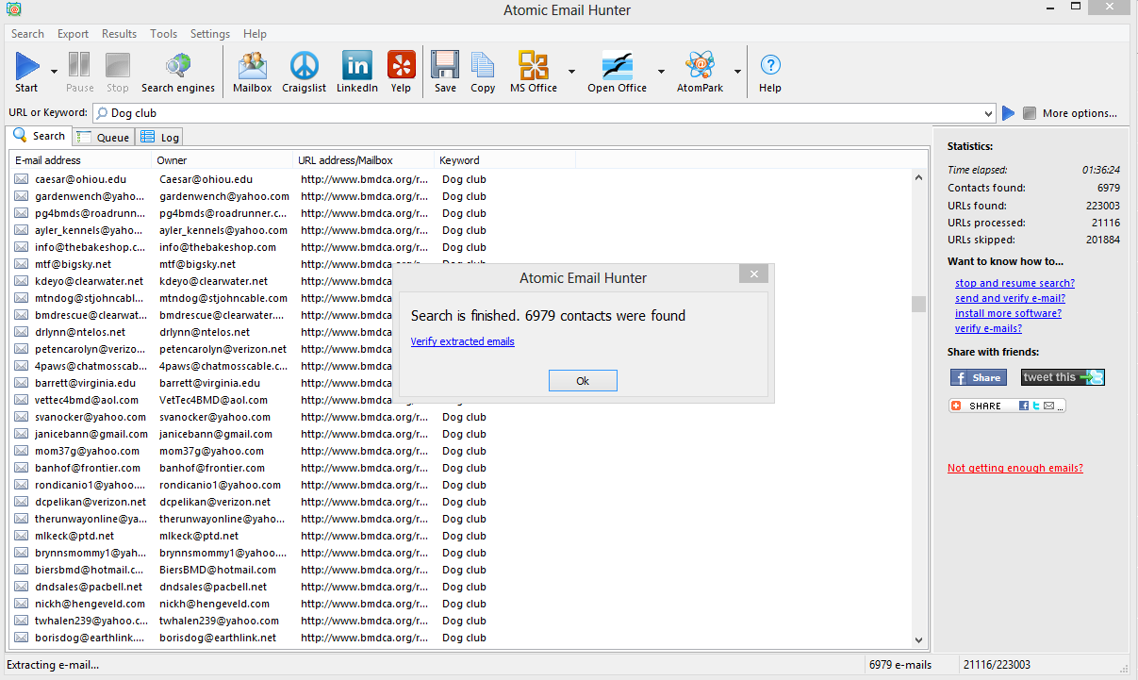Open the Search menu
Screen dimensions: 1138x680
(27, 34)
